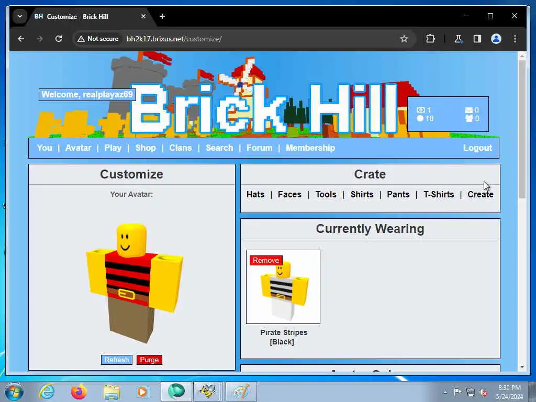Viewport: 536px width, 402px height.
Task: Open Paint from the taskbar
Action: [x=241, y=392]
